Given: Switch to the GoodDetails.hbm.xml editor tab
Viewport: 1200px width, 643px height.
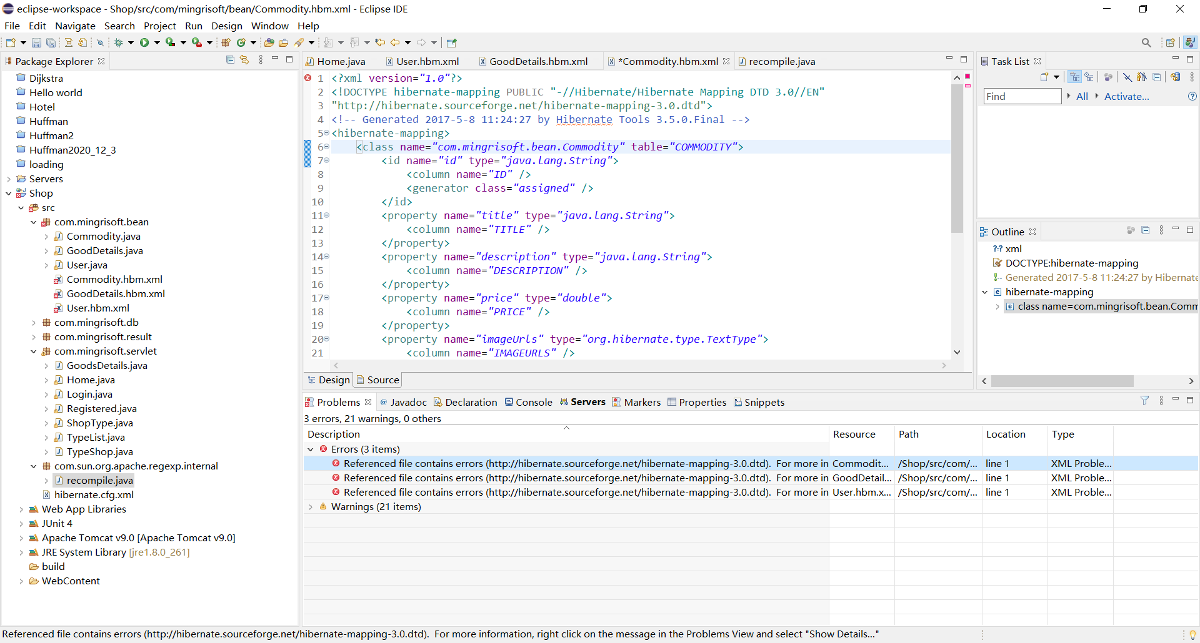Looking at the screenshot, I should click(x=532, y=61).
